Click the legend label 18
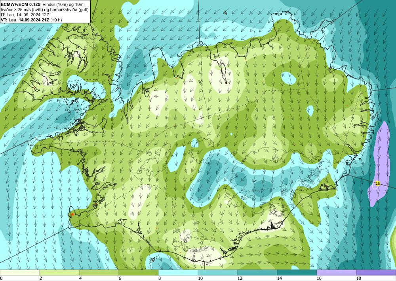This screenshot has height=281, width=396. 358,279
